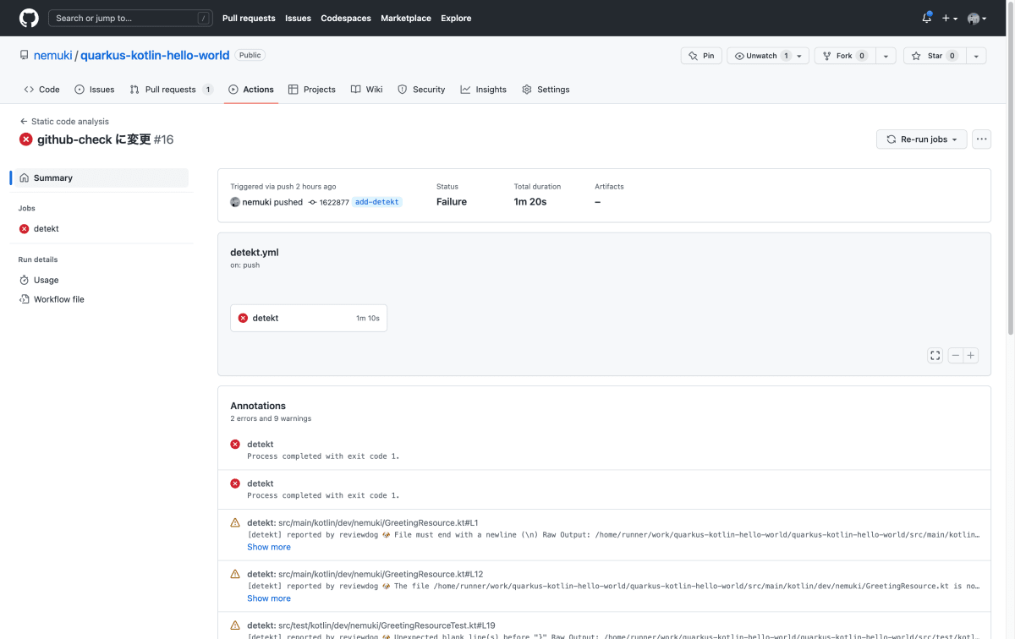1015x639 pixels.
Task: Open Issues in top navigation
Action: (x=298, y=18)
